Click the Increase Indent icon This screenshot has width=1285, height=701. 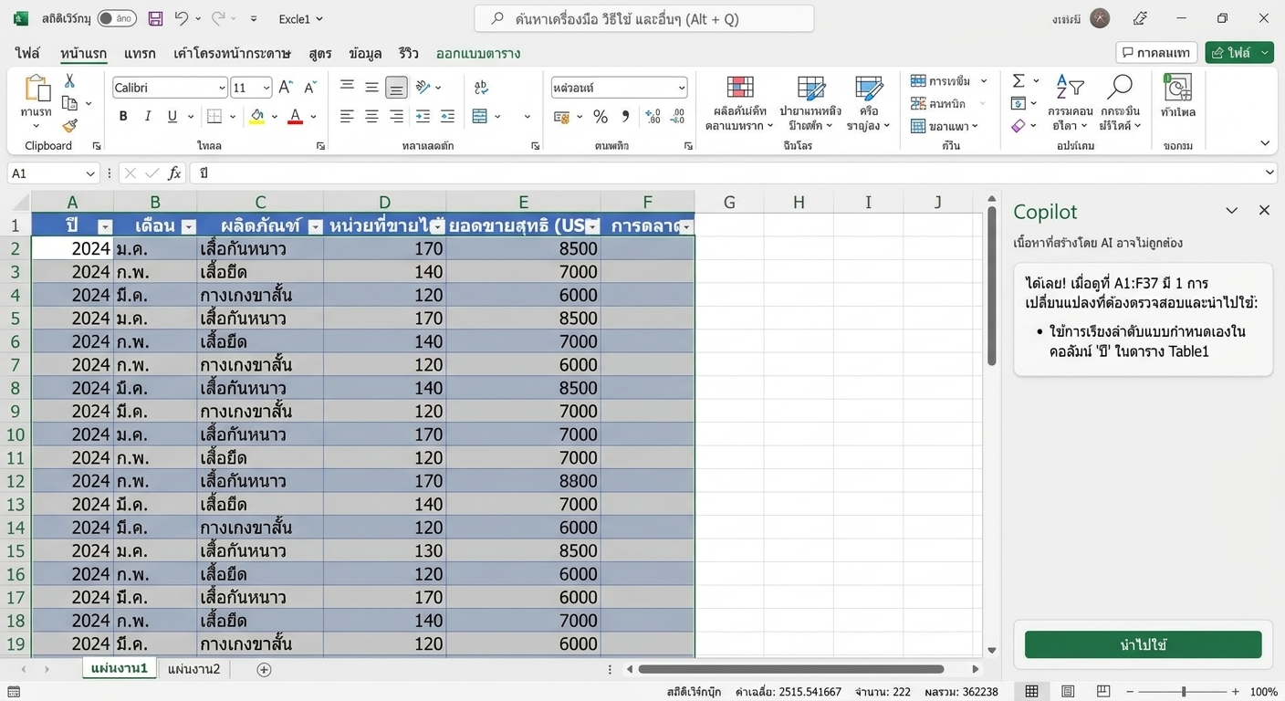pyautogui.click(x=447, y=116)
